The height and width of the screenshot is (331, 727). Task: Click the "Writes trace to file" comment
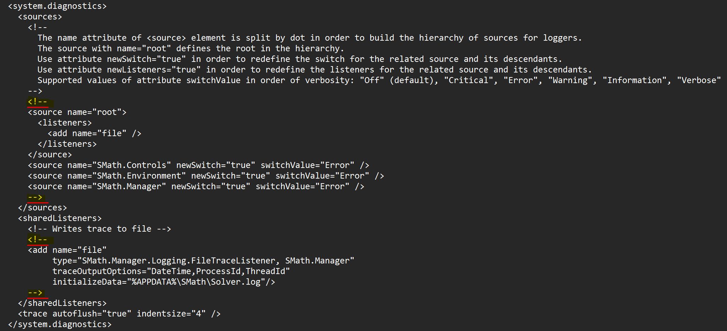click(x=99, y=229)
